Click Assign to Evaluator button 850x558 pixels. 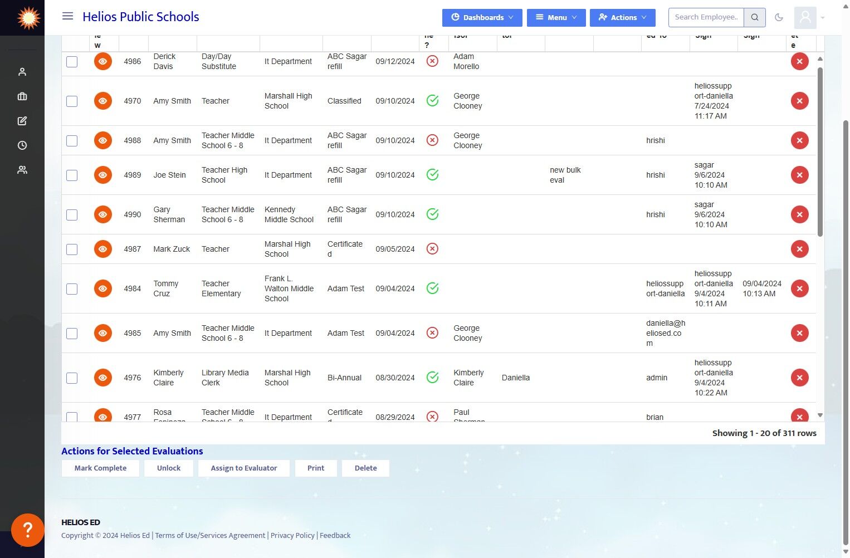pos(244,468)
